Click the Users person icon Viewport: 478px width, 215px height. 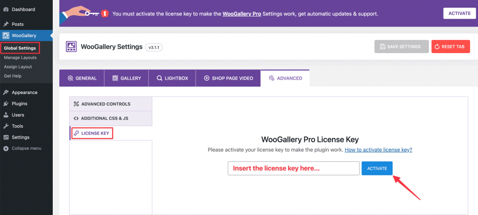(6, 115)
